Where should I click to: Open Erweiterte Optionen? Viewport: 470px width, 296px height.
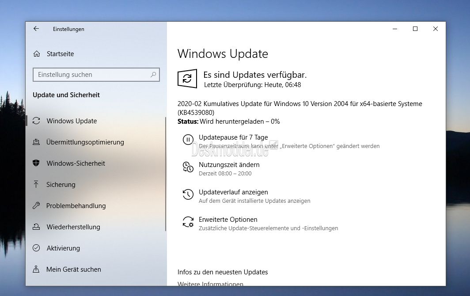pos(228,220)
